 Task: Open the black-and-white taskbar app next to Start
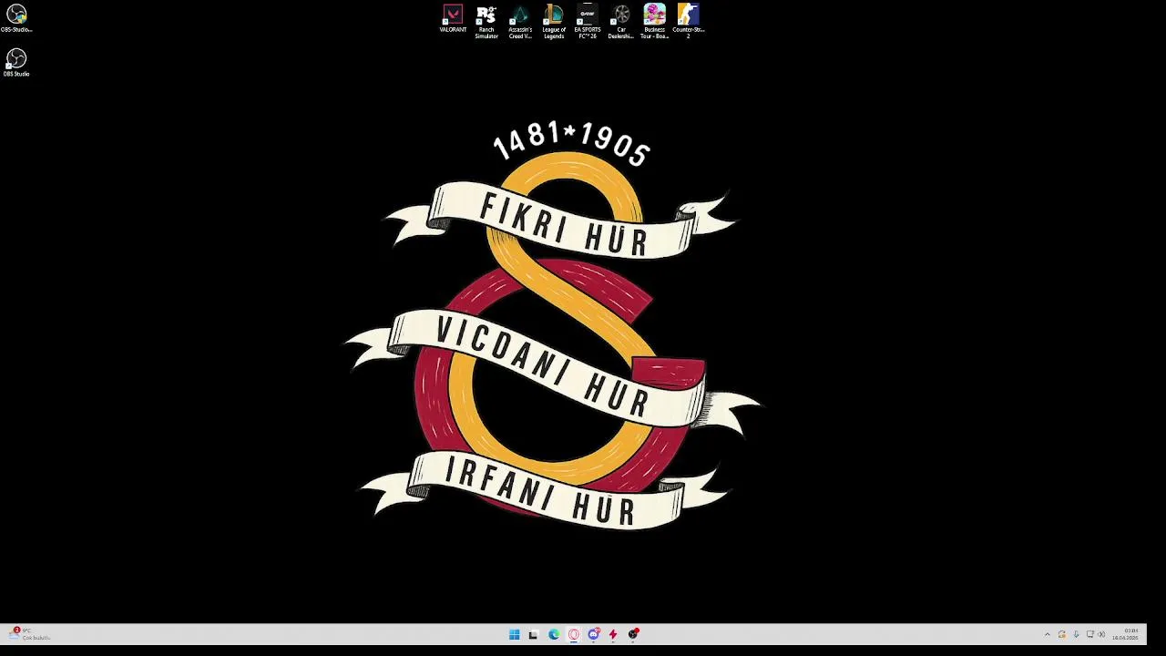tap(534, 634)
